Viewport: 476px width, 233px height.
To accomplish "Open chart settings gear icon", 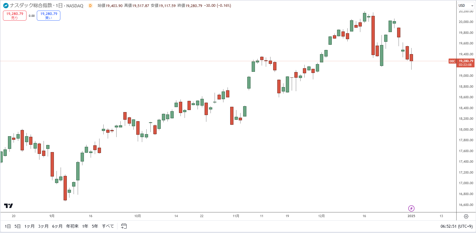I will (466, 216).
